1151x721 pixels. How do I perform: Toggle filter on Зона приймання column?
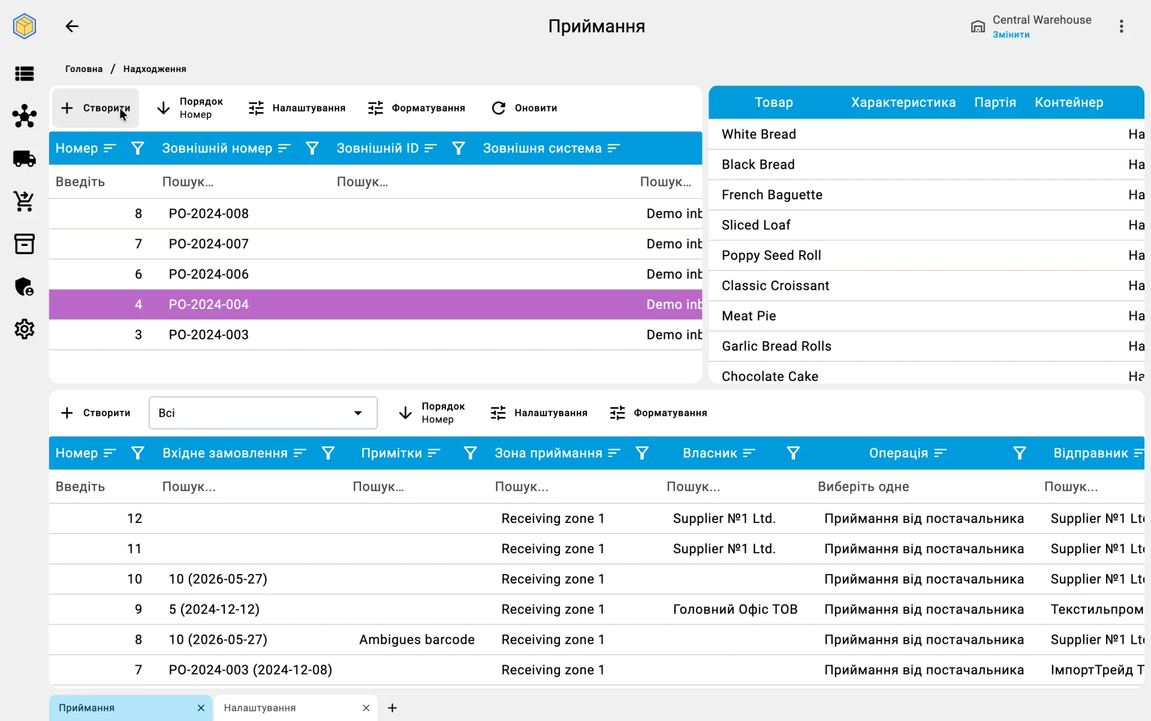tap(642, 453)
